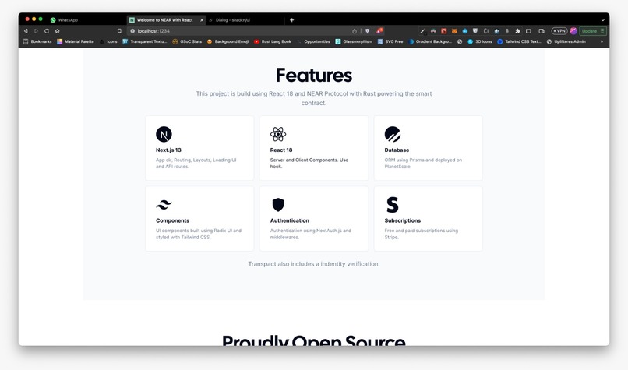Open the Background Emoji bookmark
Viewport: 628px width, 370px height.
point(228,41)
